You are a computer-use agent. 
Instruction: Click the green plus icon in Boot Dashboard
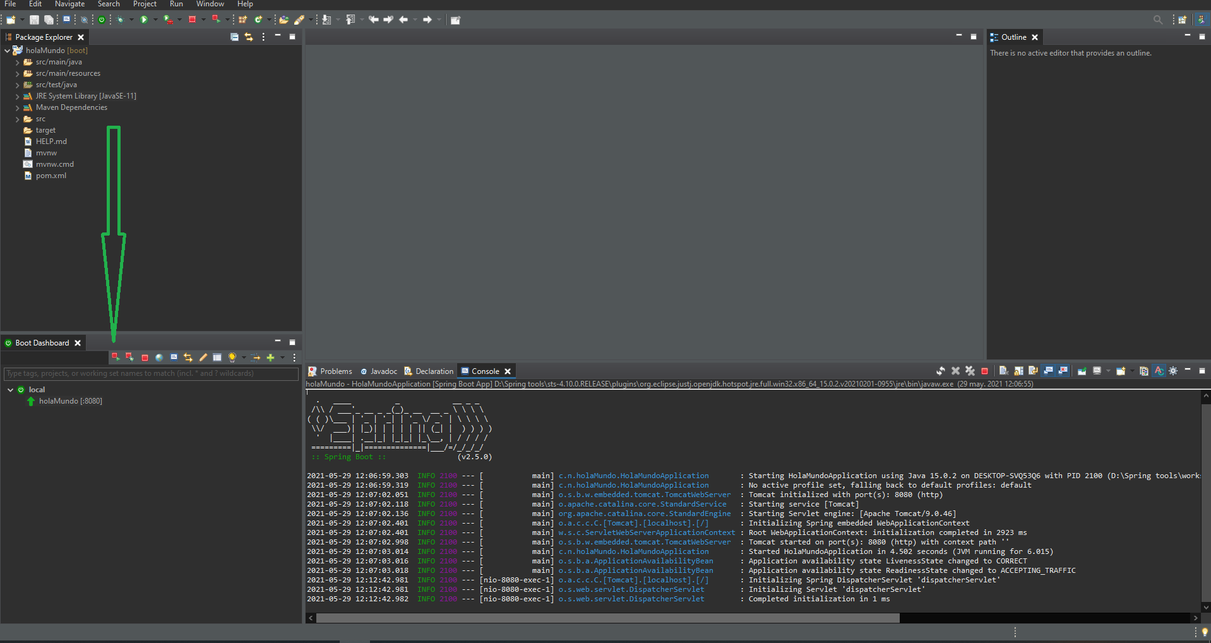(x=270, y=358)
